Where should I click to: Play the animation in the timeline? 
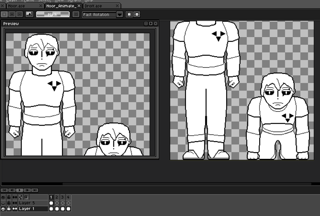[x=20, y=190]
